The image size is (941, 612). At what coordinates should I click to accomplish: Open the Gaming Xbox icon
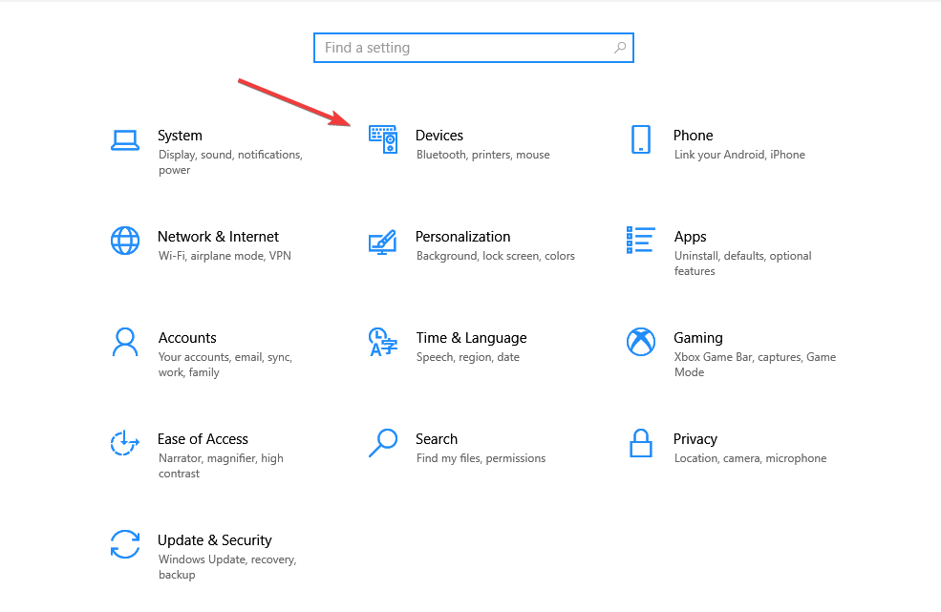641,342
